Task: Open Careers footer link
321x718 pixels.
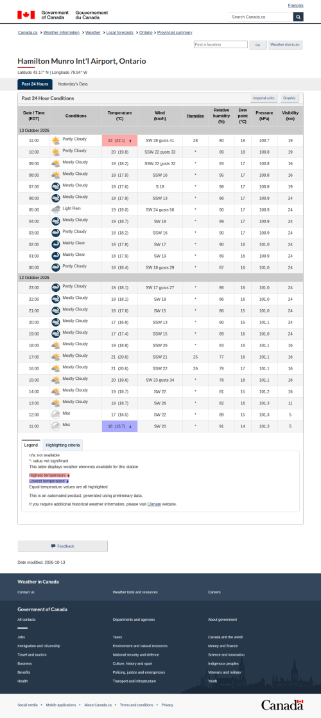Action: coord(214,592)
